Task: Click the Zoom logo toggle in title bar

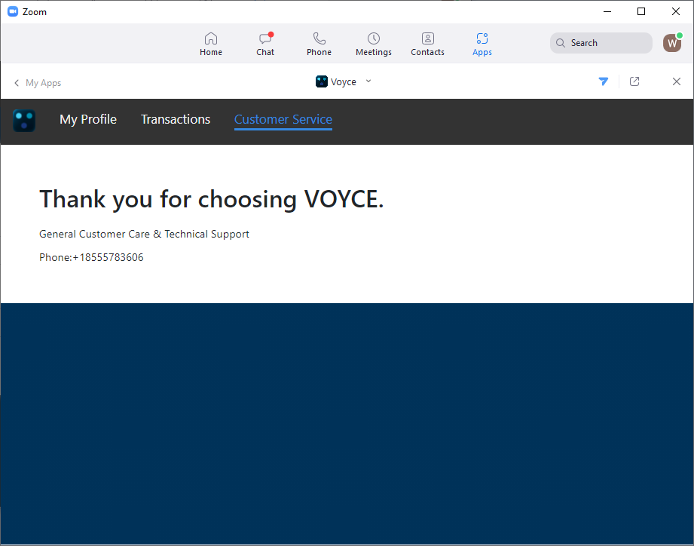Action: pyautogui.click(x=11, y=11)
